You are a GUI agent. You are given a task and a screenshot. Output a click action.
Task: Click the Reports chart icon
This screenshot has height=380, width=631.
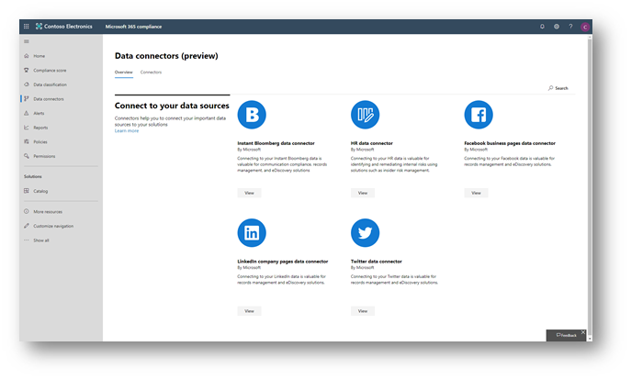point(27,128)
